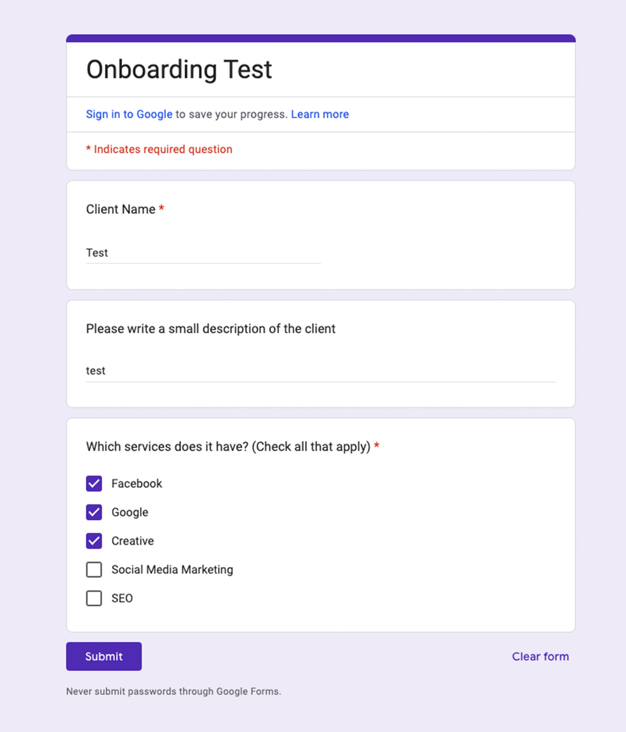Click the 'Which services does it have?' question
Image resolution: width=626 pixels, height=732 pixels.
[228, 447]
